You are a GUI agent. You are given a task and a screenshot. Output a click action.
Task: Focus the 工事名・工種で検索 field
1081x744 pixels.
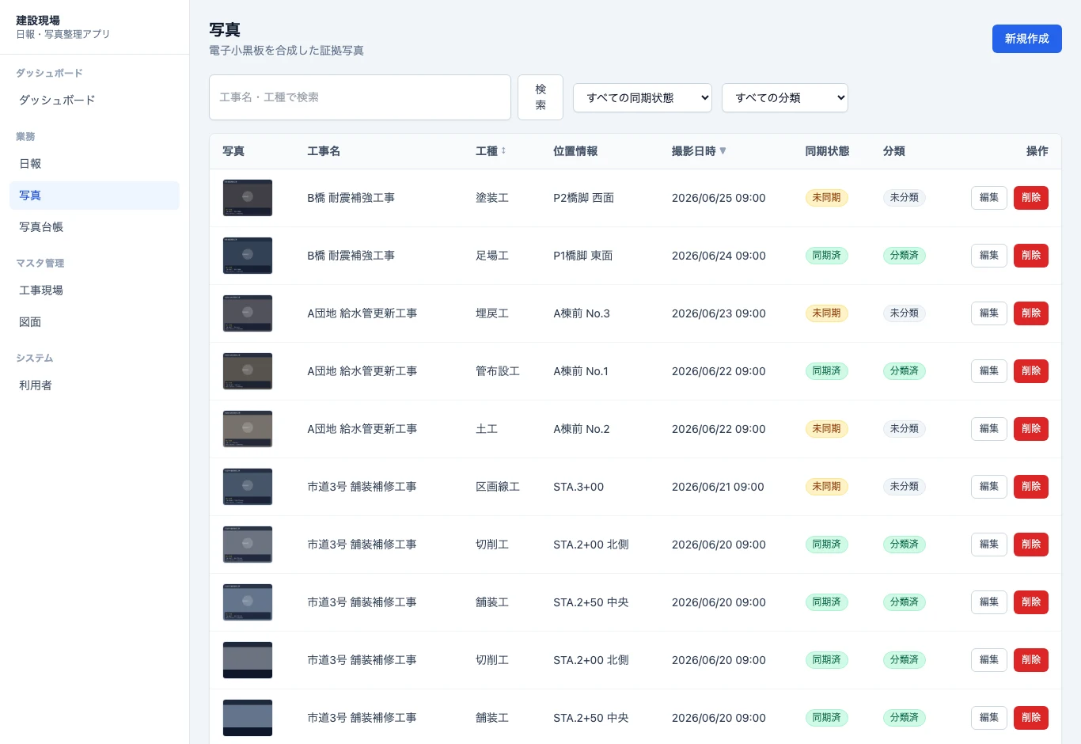tap(360, 97)
